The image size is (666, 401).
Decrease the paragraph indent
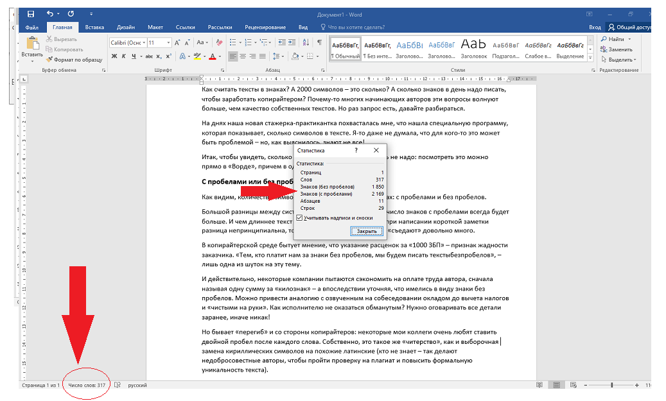[282, 42]
